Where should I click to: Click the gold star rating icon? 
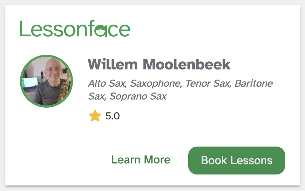pos(95,116)
